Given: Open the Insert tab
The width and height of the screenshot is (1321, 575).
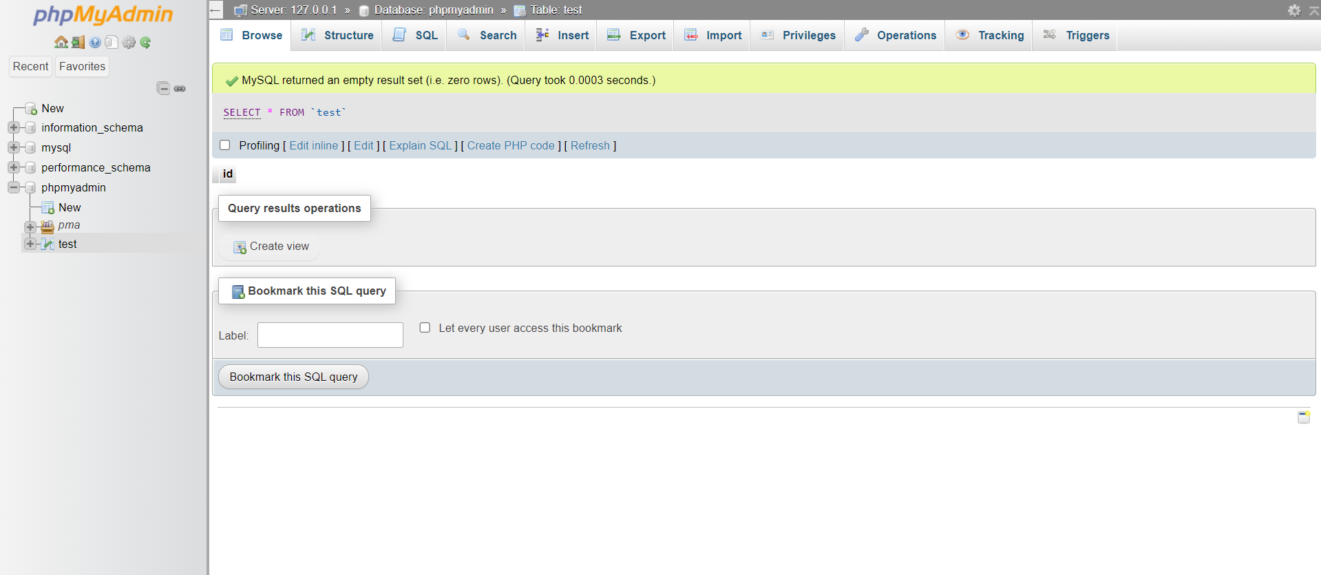Looking at the screenshot, I should tap(562, 35).
